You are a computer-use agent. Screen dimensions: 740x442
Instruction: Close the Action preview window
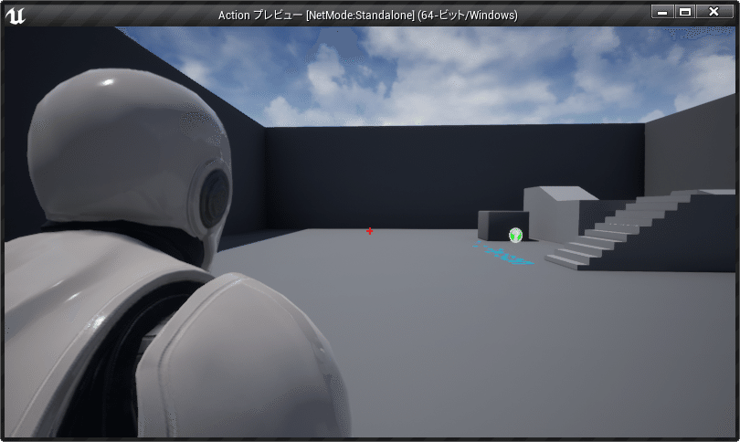point(714,12)
